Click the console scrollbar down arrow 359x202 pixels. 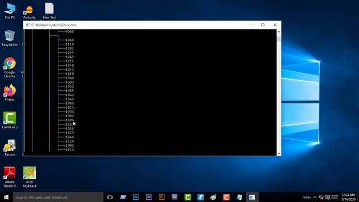point(279,154)
